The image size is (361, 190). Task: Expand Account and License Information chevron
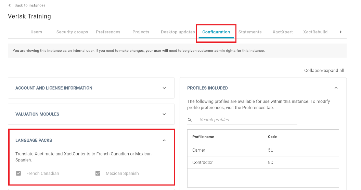coord(164,88)
